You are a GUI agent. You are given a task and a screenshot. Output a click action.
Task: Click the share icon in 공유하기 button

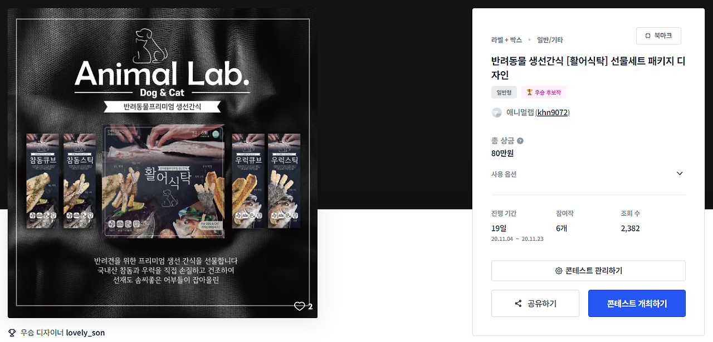tap(518, 304)
